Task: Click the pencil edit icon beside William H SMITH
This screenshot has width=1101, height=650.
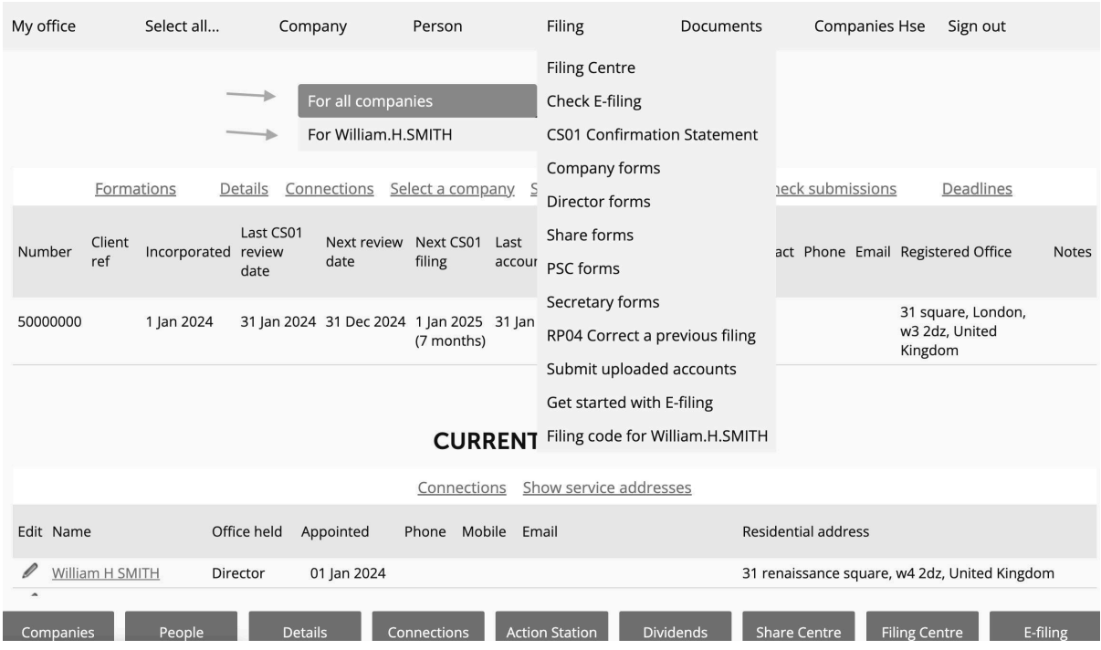Action: pos(30,572)
